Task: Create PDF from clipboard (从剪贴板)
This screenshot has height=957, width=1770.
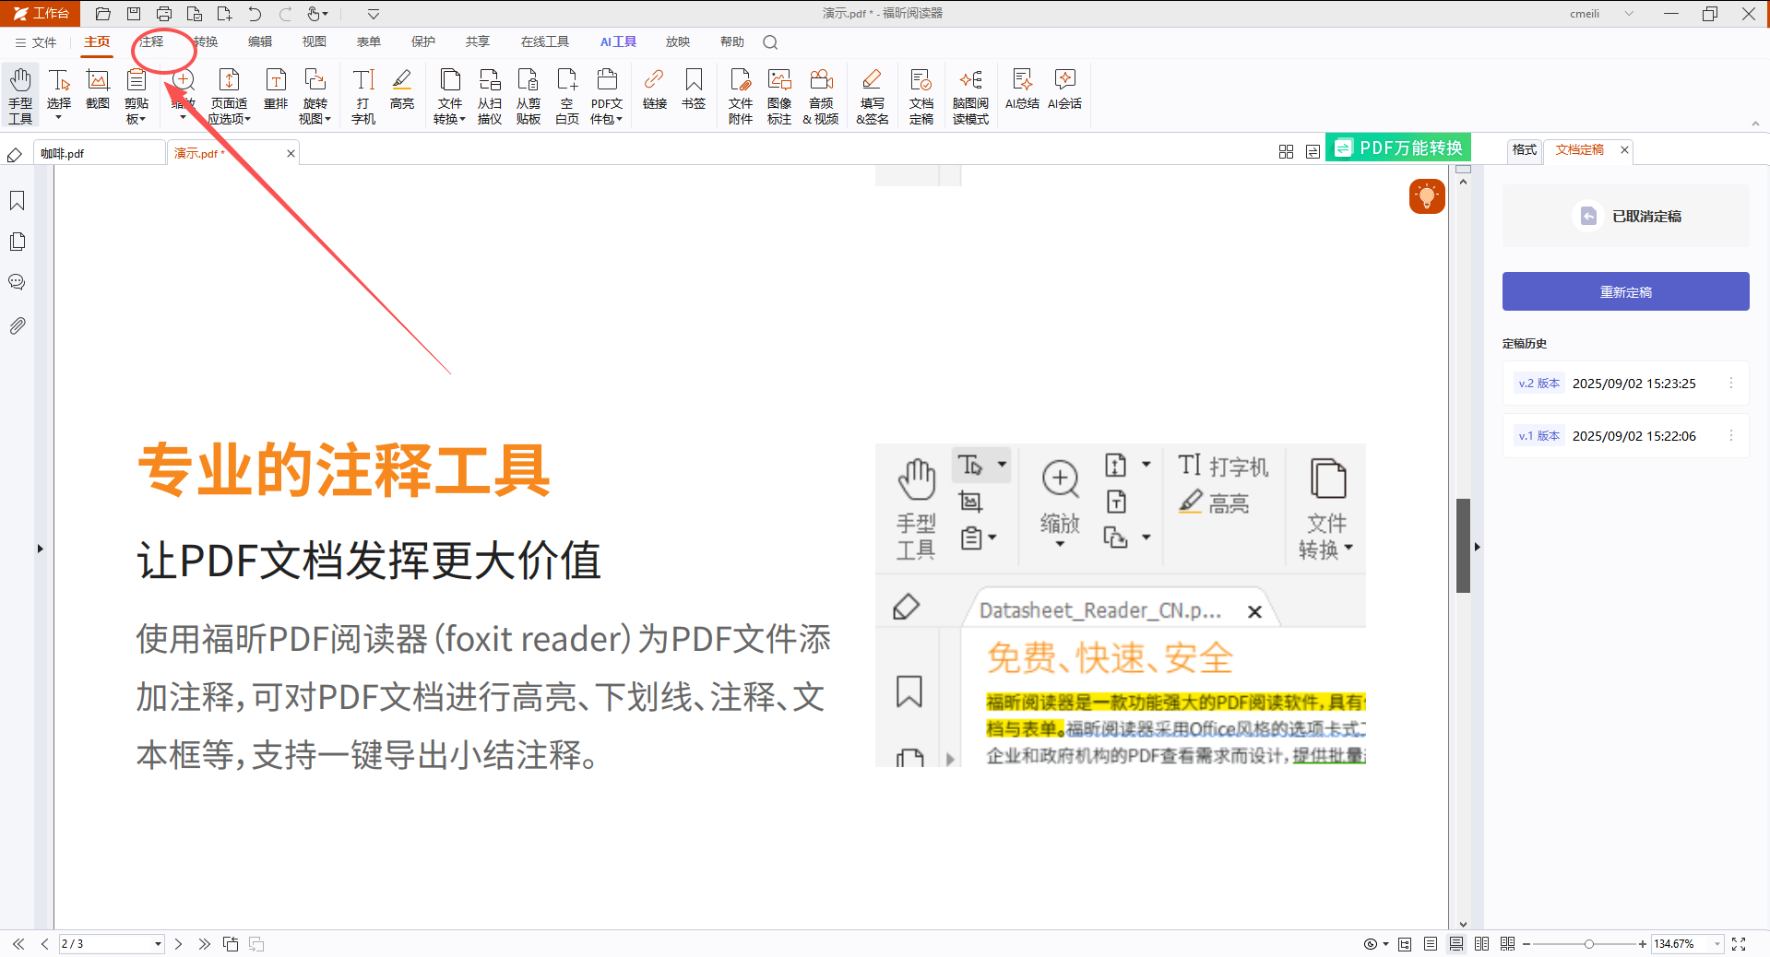Action: [529, 95]
